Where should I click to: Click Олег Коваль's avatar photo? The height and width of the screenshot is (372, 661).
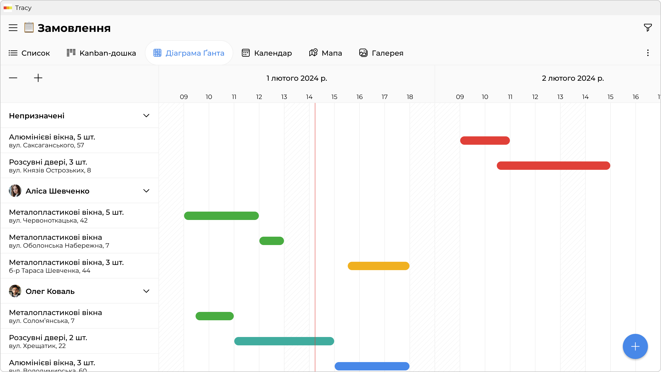pyautogui.click(x=15, y=291)
